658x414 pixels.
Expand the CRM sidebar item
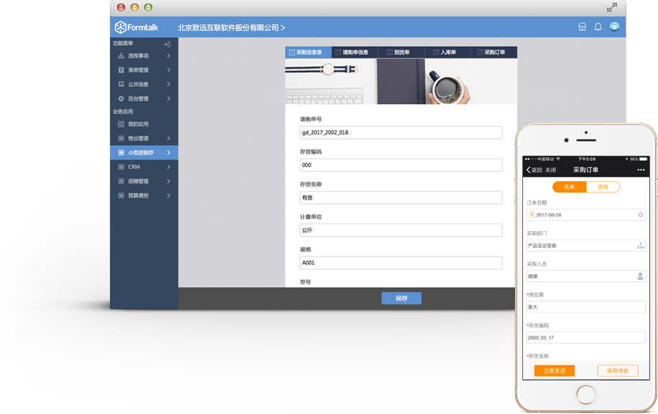tap(144, 166)
